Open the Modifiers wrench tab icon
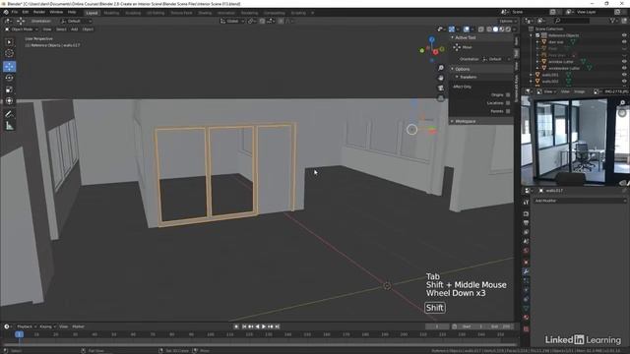Screen dimensions: 630x354 coord(526,271)
